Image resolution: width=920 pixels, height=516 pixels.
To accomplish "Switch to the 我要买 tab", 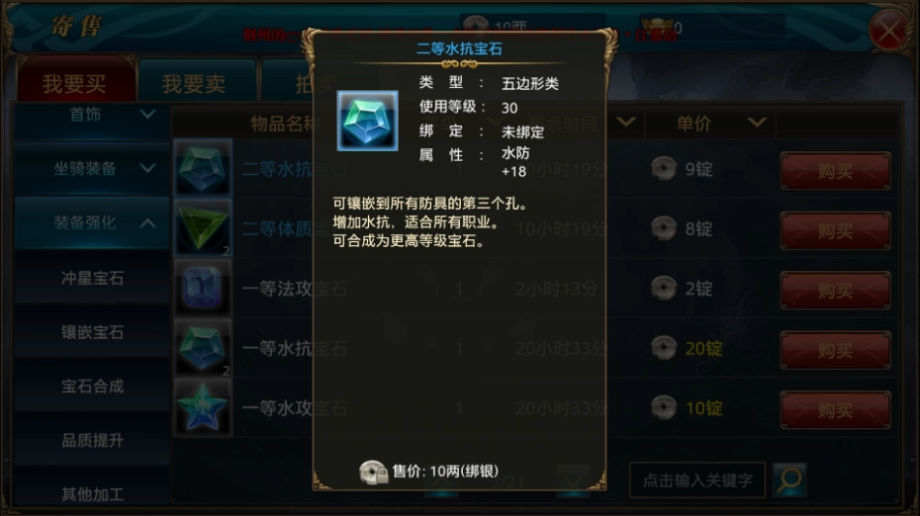I will click(75, 83).
